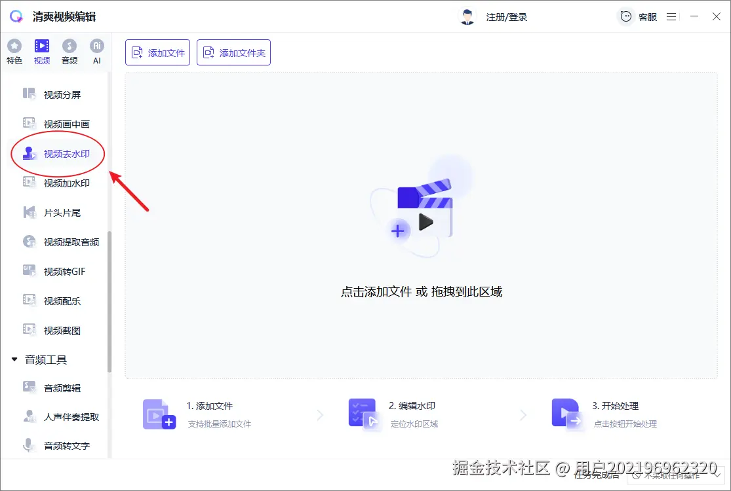Click the 客服 customer service icon
The height and width of the screenshot is (491, 731).
coord(626,17)
